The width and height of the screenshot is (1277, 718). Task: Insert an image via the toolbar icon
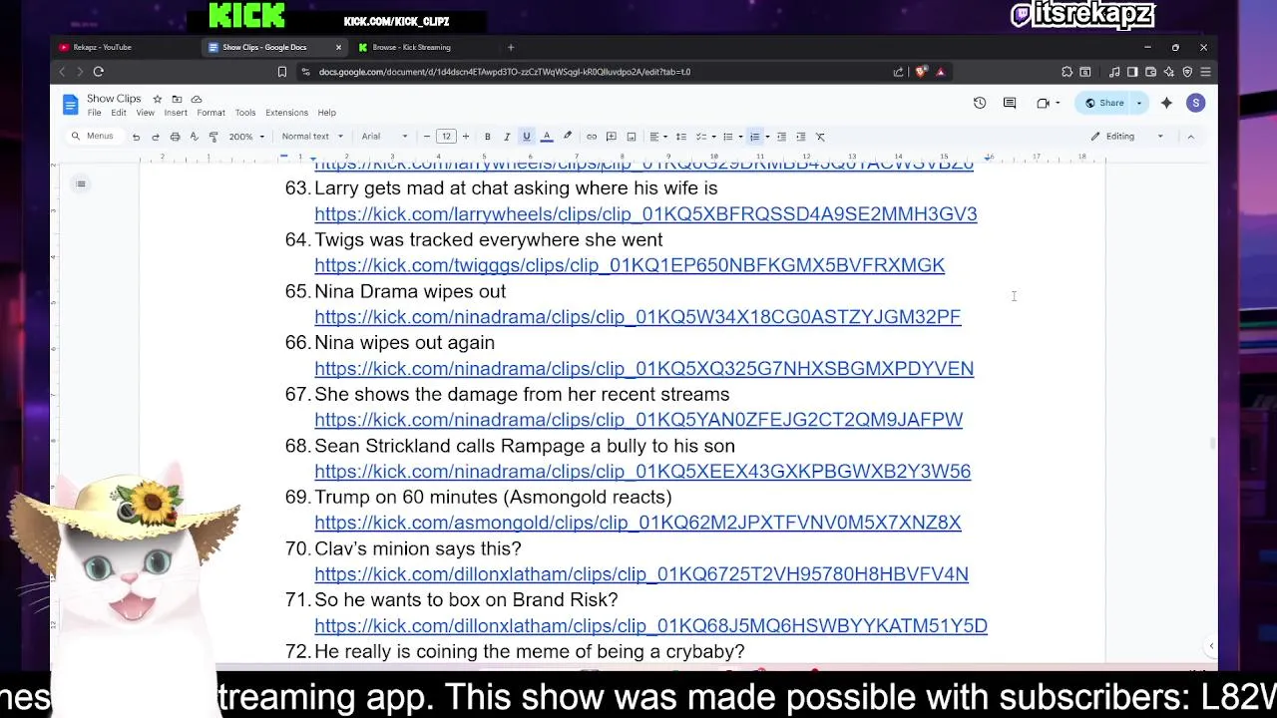point(632,137)
